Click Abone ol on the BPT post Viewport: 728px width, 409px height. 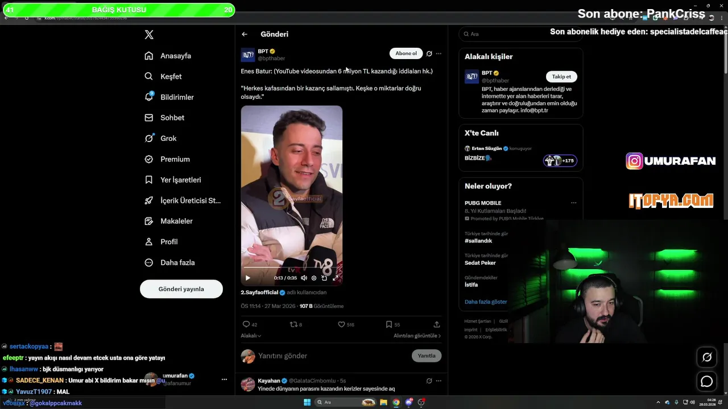click(406, 53)
